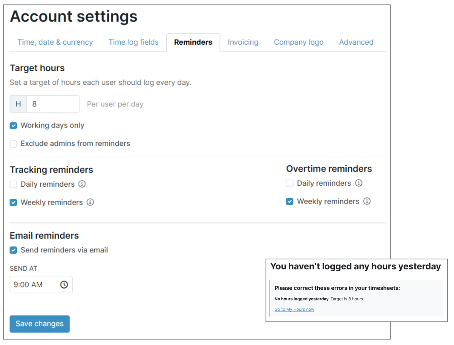Open the clock picker in the SEND AT field

pos(64,284)
